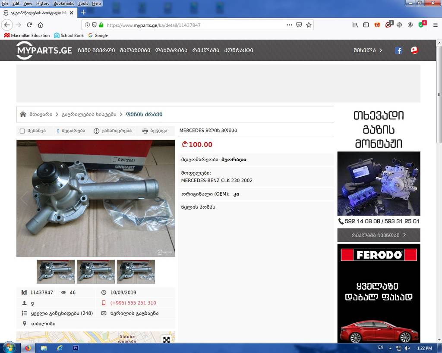Click რეკლამა ჩვენთან advertise button

tap(379, 235)
